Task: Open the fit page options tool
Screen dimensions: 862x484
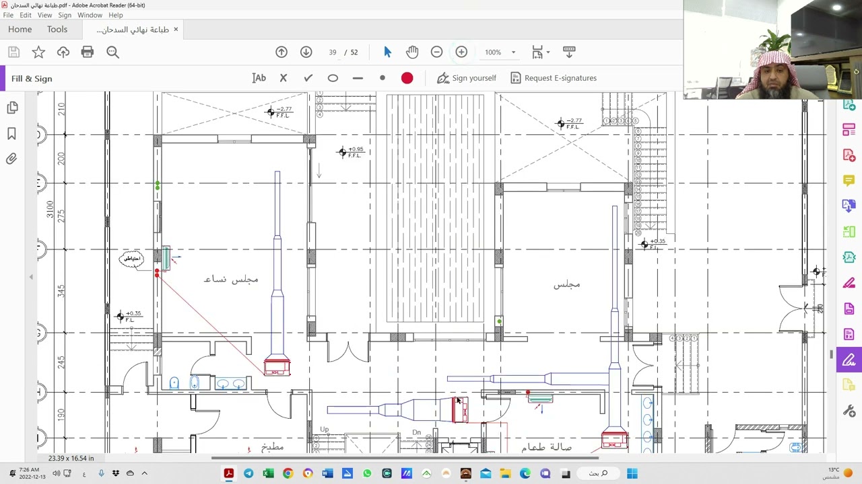Action: click(537, 52)
